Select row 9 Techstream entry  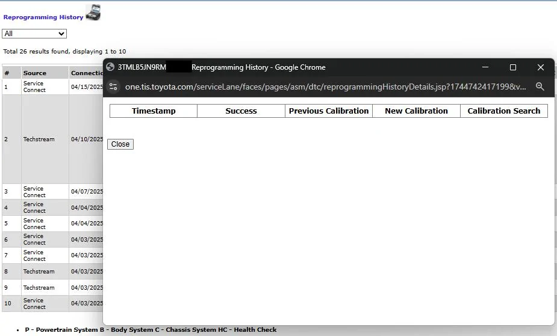point(39,287)
